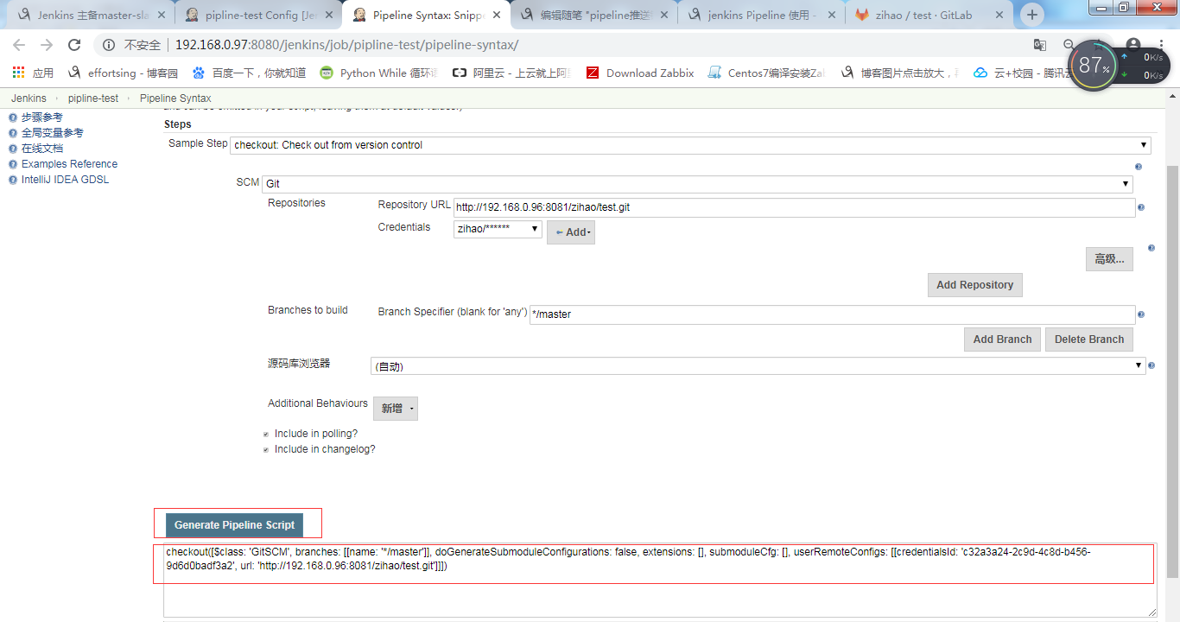The height and width of the screenshot is (622, 1180).
Task: Open a new browser tab
Action: pos(1032,15)
